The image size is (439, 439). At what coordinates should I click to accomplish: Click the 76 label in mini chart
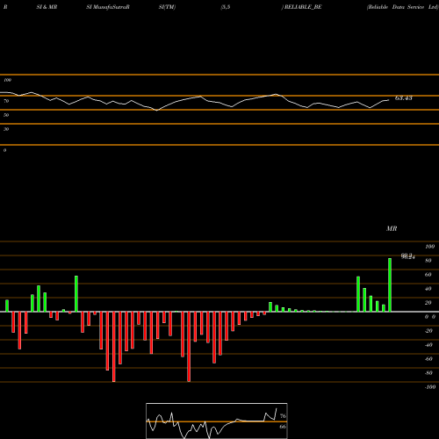point(283,416)
